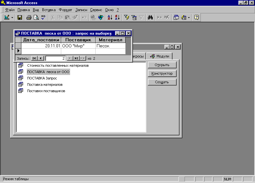255x183 pixels.
Task: Click the Web toolbar globe icon
Action: click(101, 17)
